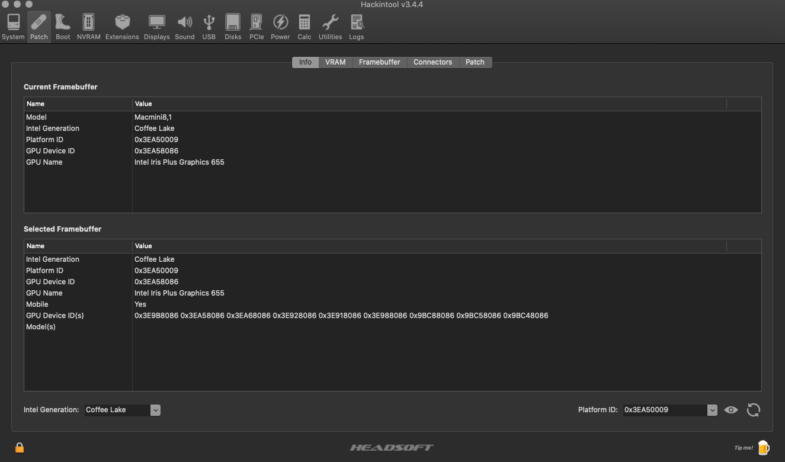Screen dimensions: 785x462
Task: Open the PCIe section
Action: (x=257, y=27)
